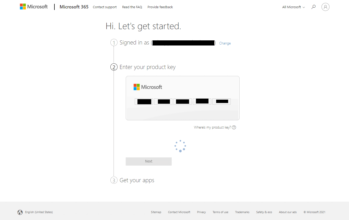The image size is (349, 220).
Task: Open the account profile avatar icon
Action: point(325,7)
